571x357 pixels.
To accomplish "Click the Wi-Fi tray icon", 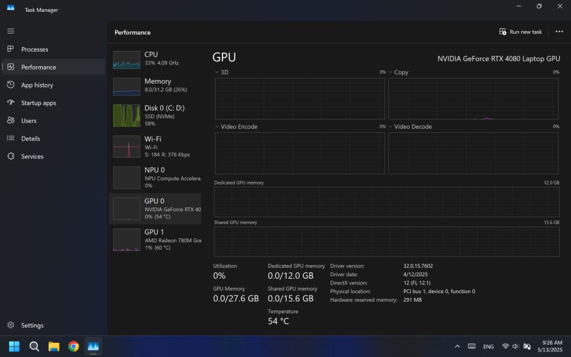I will [505, 346].
